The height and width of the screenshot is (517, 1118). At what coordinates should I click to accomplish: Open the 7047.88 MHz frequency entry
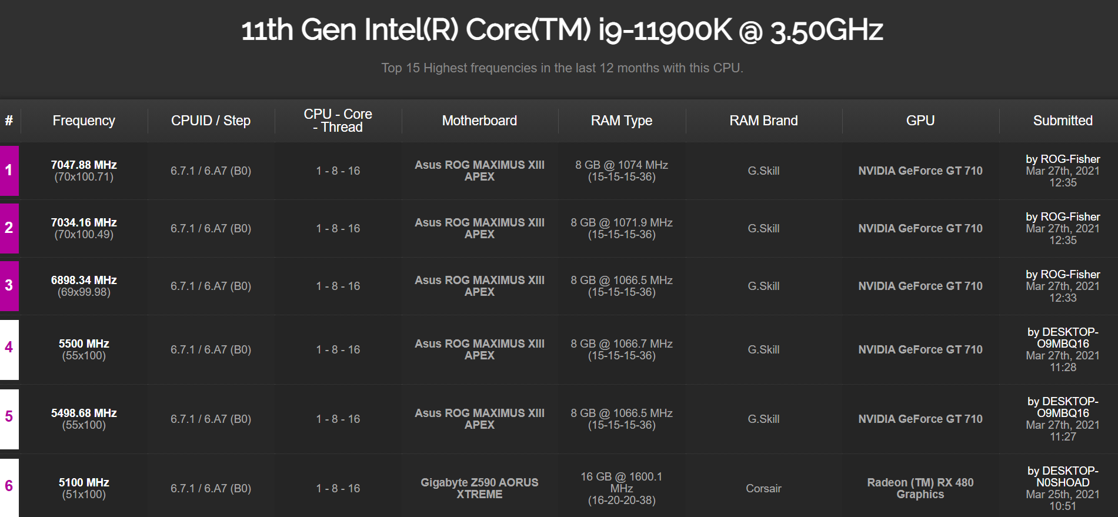click(x=84, y=165)
